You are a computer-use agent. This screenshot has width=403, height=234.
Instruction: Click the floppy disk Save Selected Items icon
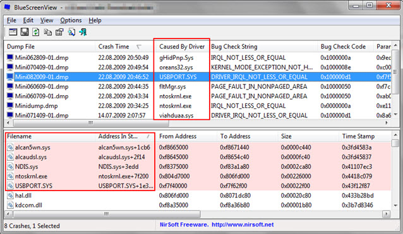(x=25, y=32)
